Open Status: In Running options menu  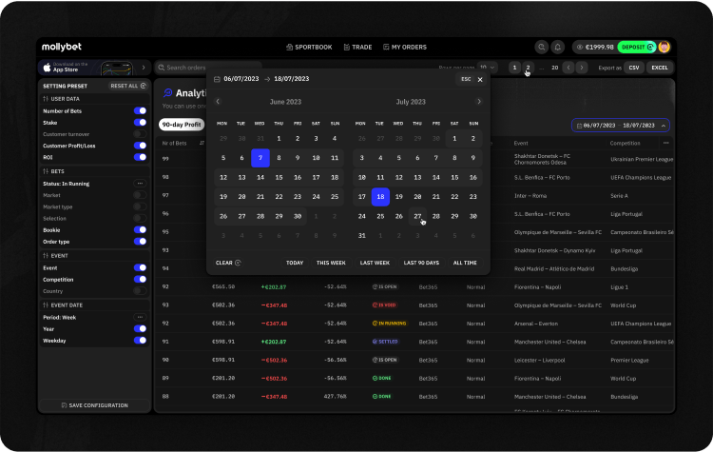point(140,183)
